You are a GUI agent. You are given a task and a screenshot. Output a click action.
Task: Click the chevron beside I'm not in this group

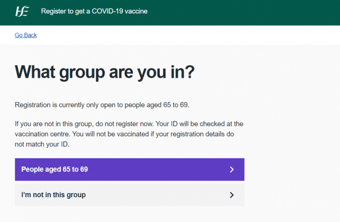pyautogui.click(x=232, y=195)
